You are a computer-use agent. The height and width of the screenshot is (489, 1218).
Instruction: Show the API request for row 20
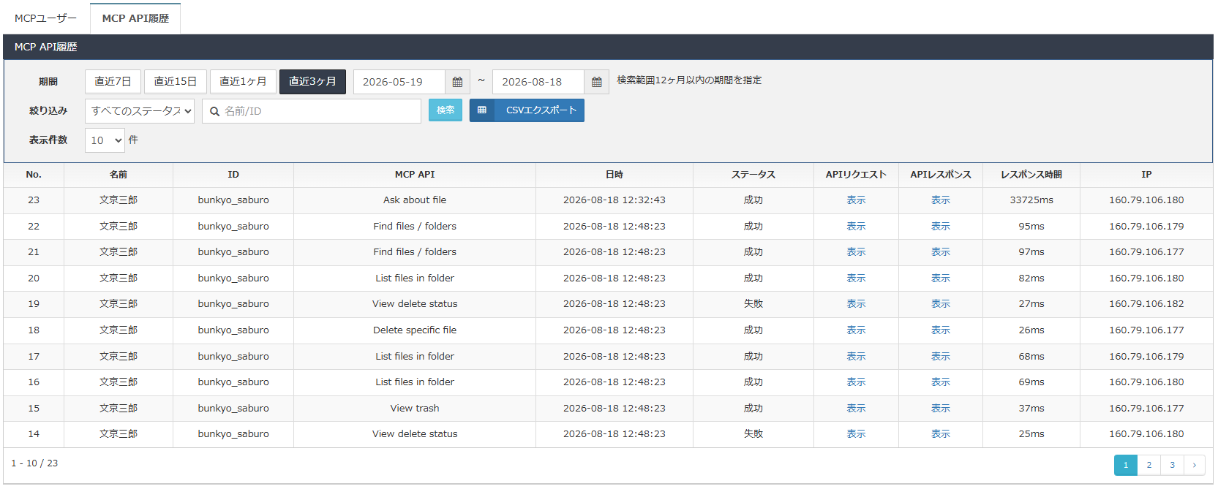pos(856,278)
